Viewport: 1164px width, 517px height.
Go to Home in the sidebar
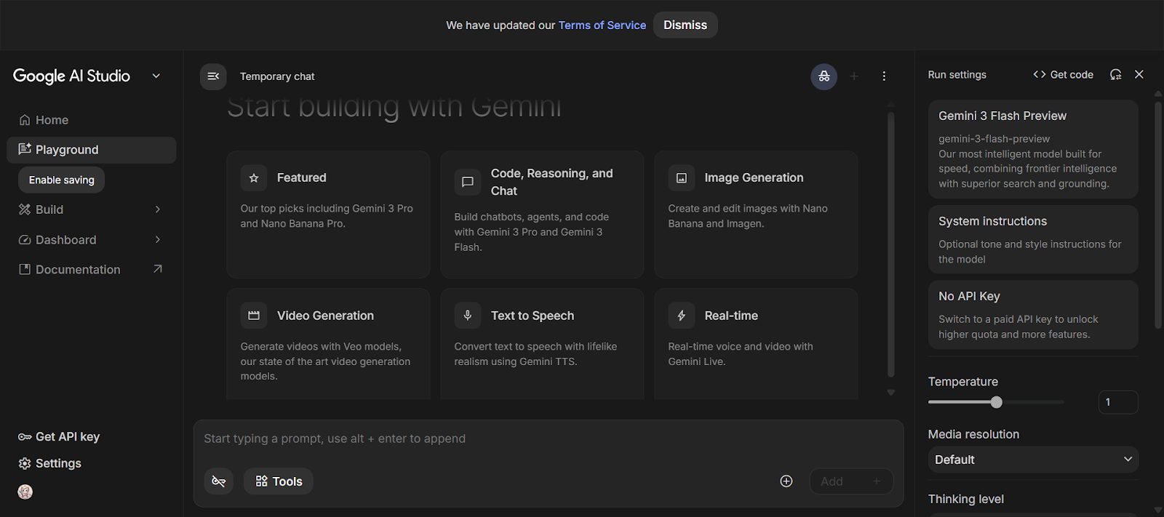click(52, 120)
